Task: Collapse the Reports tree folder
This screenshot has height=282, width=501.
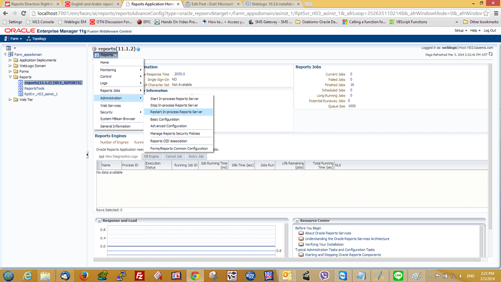Action: (10, 77)
